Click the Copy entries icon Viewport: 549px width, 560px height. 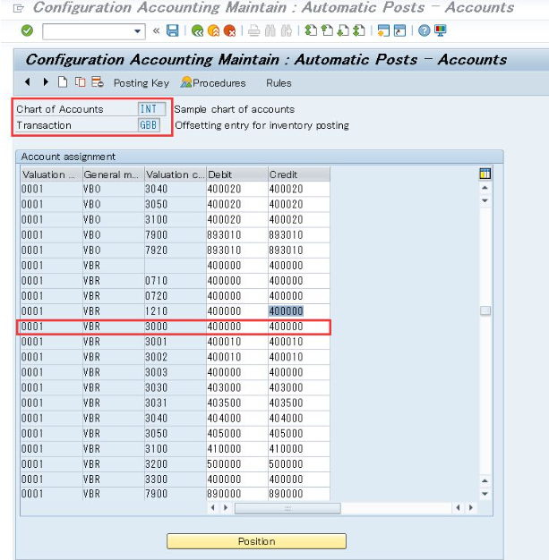coord(80,82)
